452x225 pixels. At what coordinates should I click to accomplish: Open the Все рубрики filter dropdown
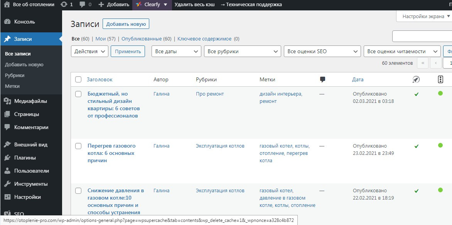point(242,51)
